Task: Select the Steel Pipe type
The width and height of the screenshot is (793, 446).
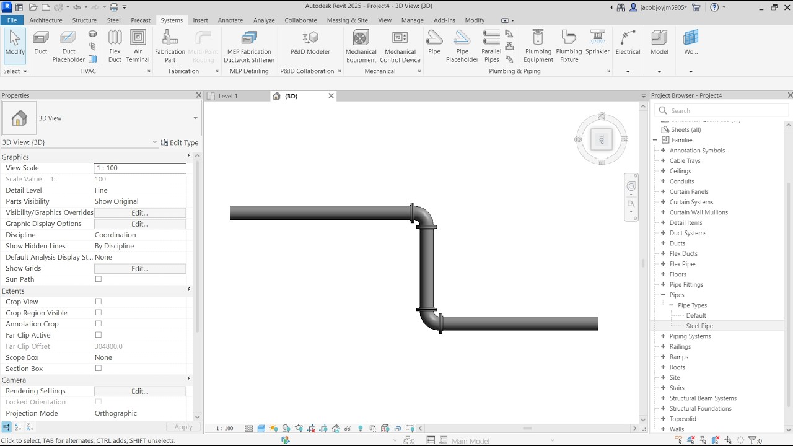Action: pyautogui.click(x=699, y=326)
